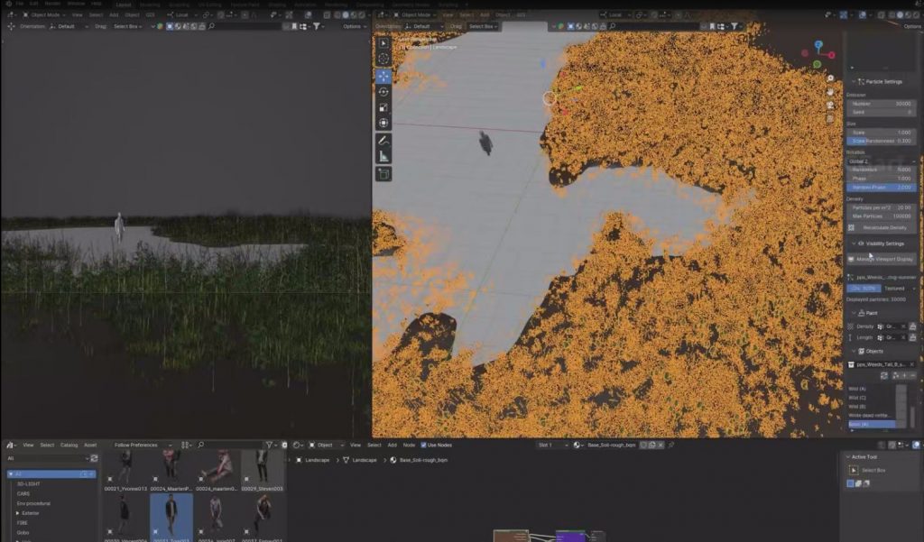Click the viewport zoom magnifier gizmo
This screenshot has width=924, height=542.
(x=830, y=78)
